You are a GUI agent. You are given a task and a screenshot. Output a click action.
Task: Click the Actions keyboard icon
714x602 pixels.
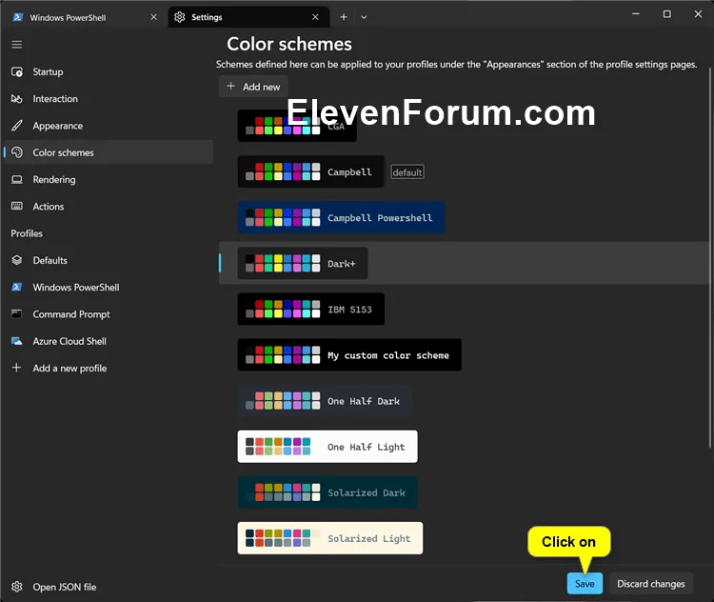point(17,206)
